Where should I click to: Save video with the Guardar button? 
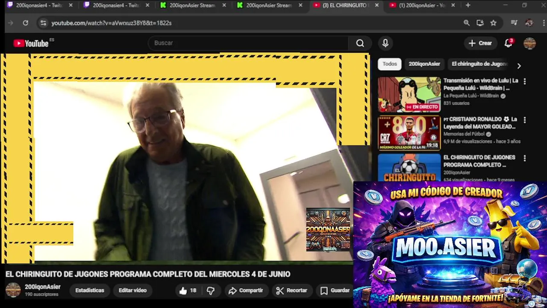336,290
